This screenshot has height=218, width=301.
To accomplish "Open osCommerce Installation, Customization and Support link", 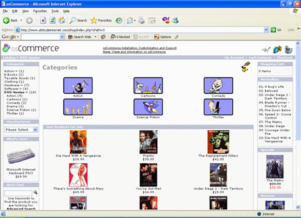I will click(139, 48).
